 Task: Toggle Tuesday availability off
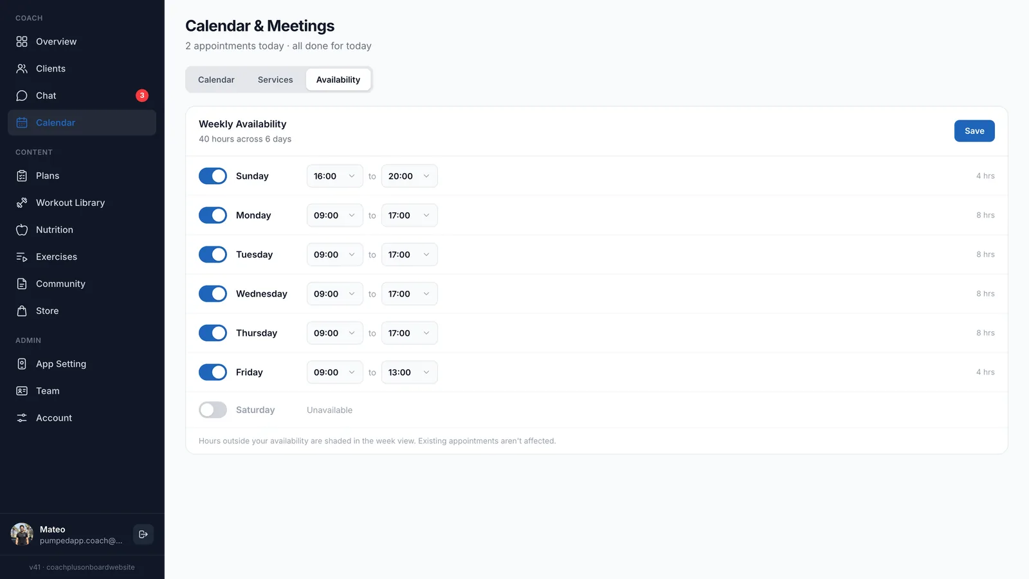(x=213, y=255)
